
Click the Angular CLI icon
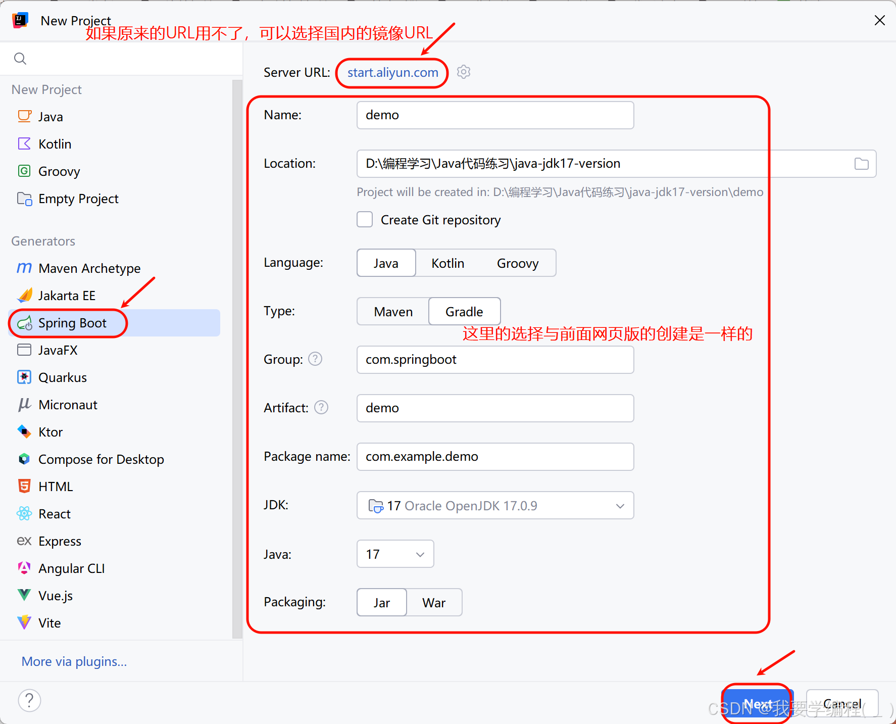click(24, 568)
